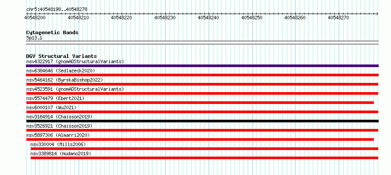Click the red bar under nsv3389814
391x175 pixels.
click(204, 158)
